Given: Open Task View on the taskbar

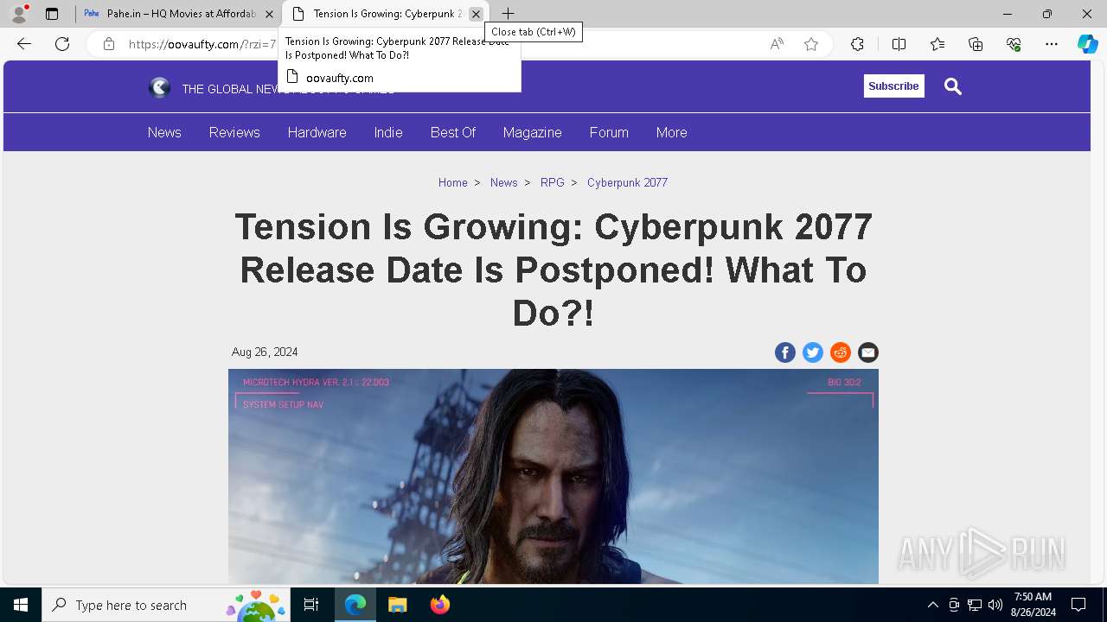Looking at the screenshot, I should pos(311,605).
